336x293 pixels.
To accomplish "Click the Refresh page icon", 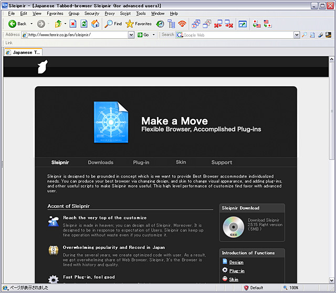I will pyautogui.click(x=84, y=24).
